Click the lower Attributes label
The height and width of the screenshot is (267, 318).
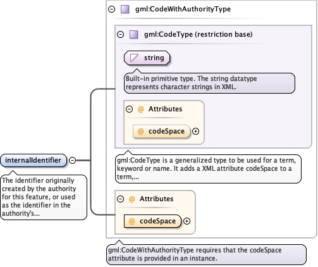tap(156, 199)
